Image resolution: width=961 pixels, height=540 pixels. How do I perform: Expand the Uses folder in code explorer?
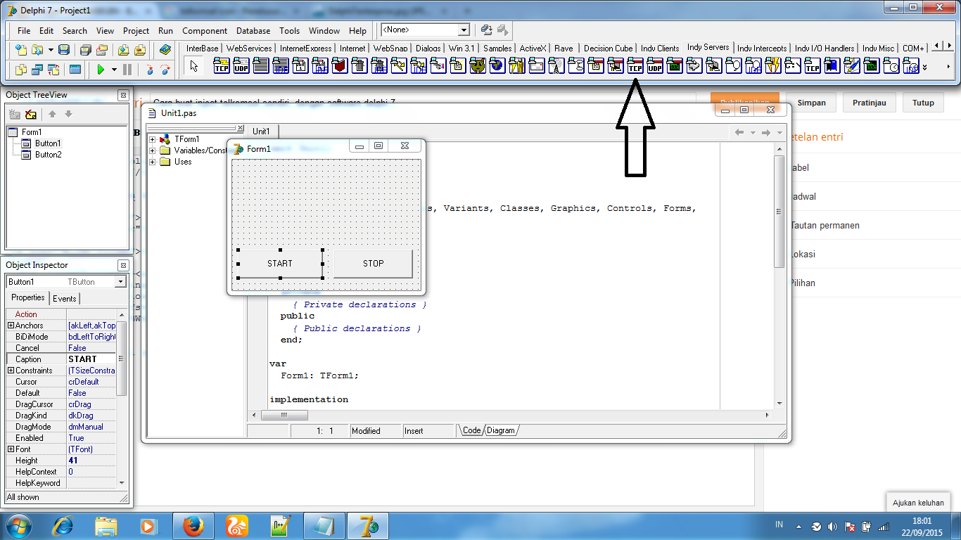coord(152,162)
